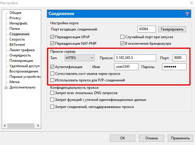Click the Генерировать port button
Image resolution: width=195 pixels, height=145 pixels.
pos(172,29)
